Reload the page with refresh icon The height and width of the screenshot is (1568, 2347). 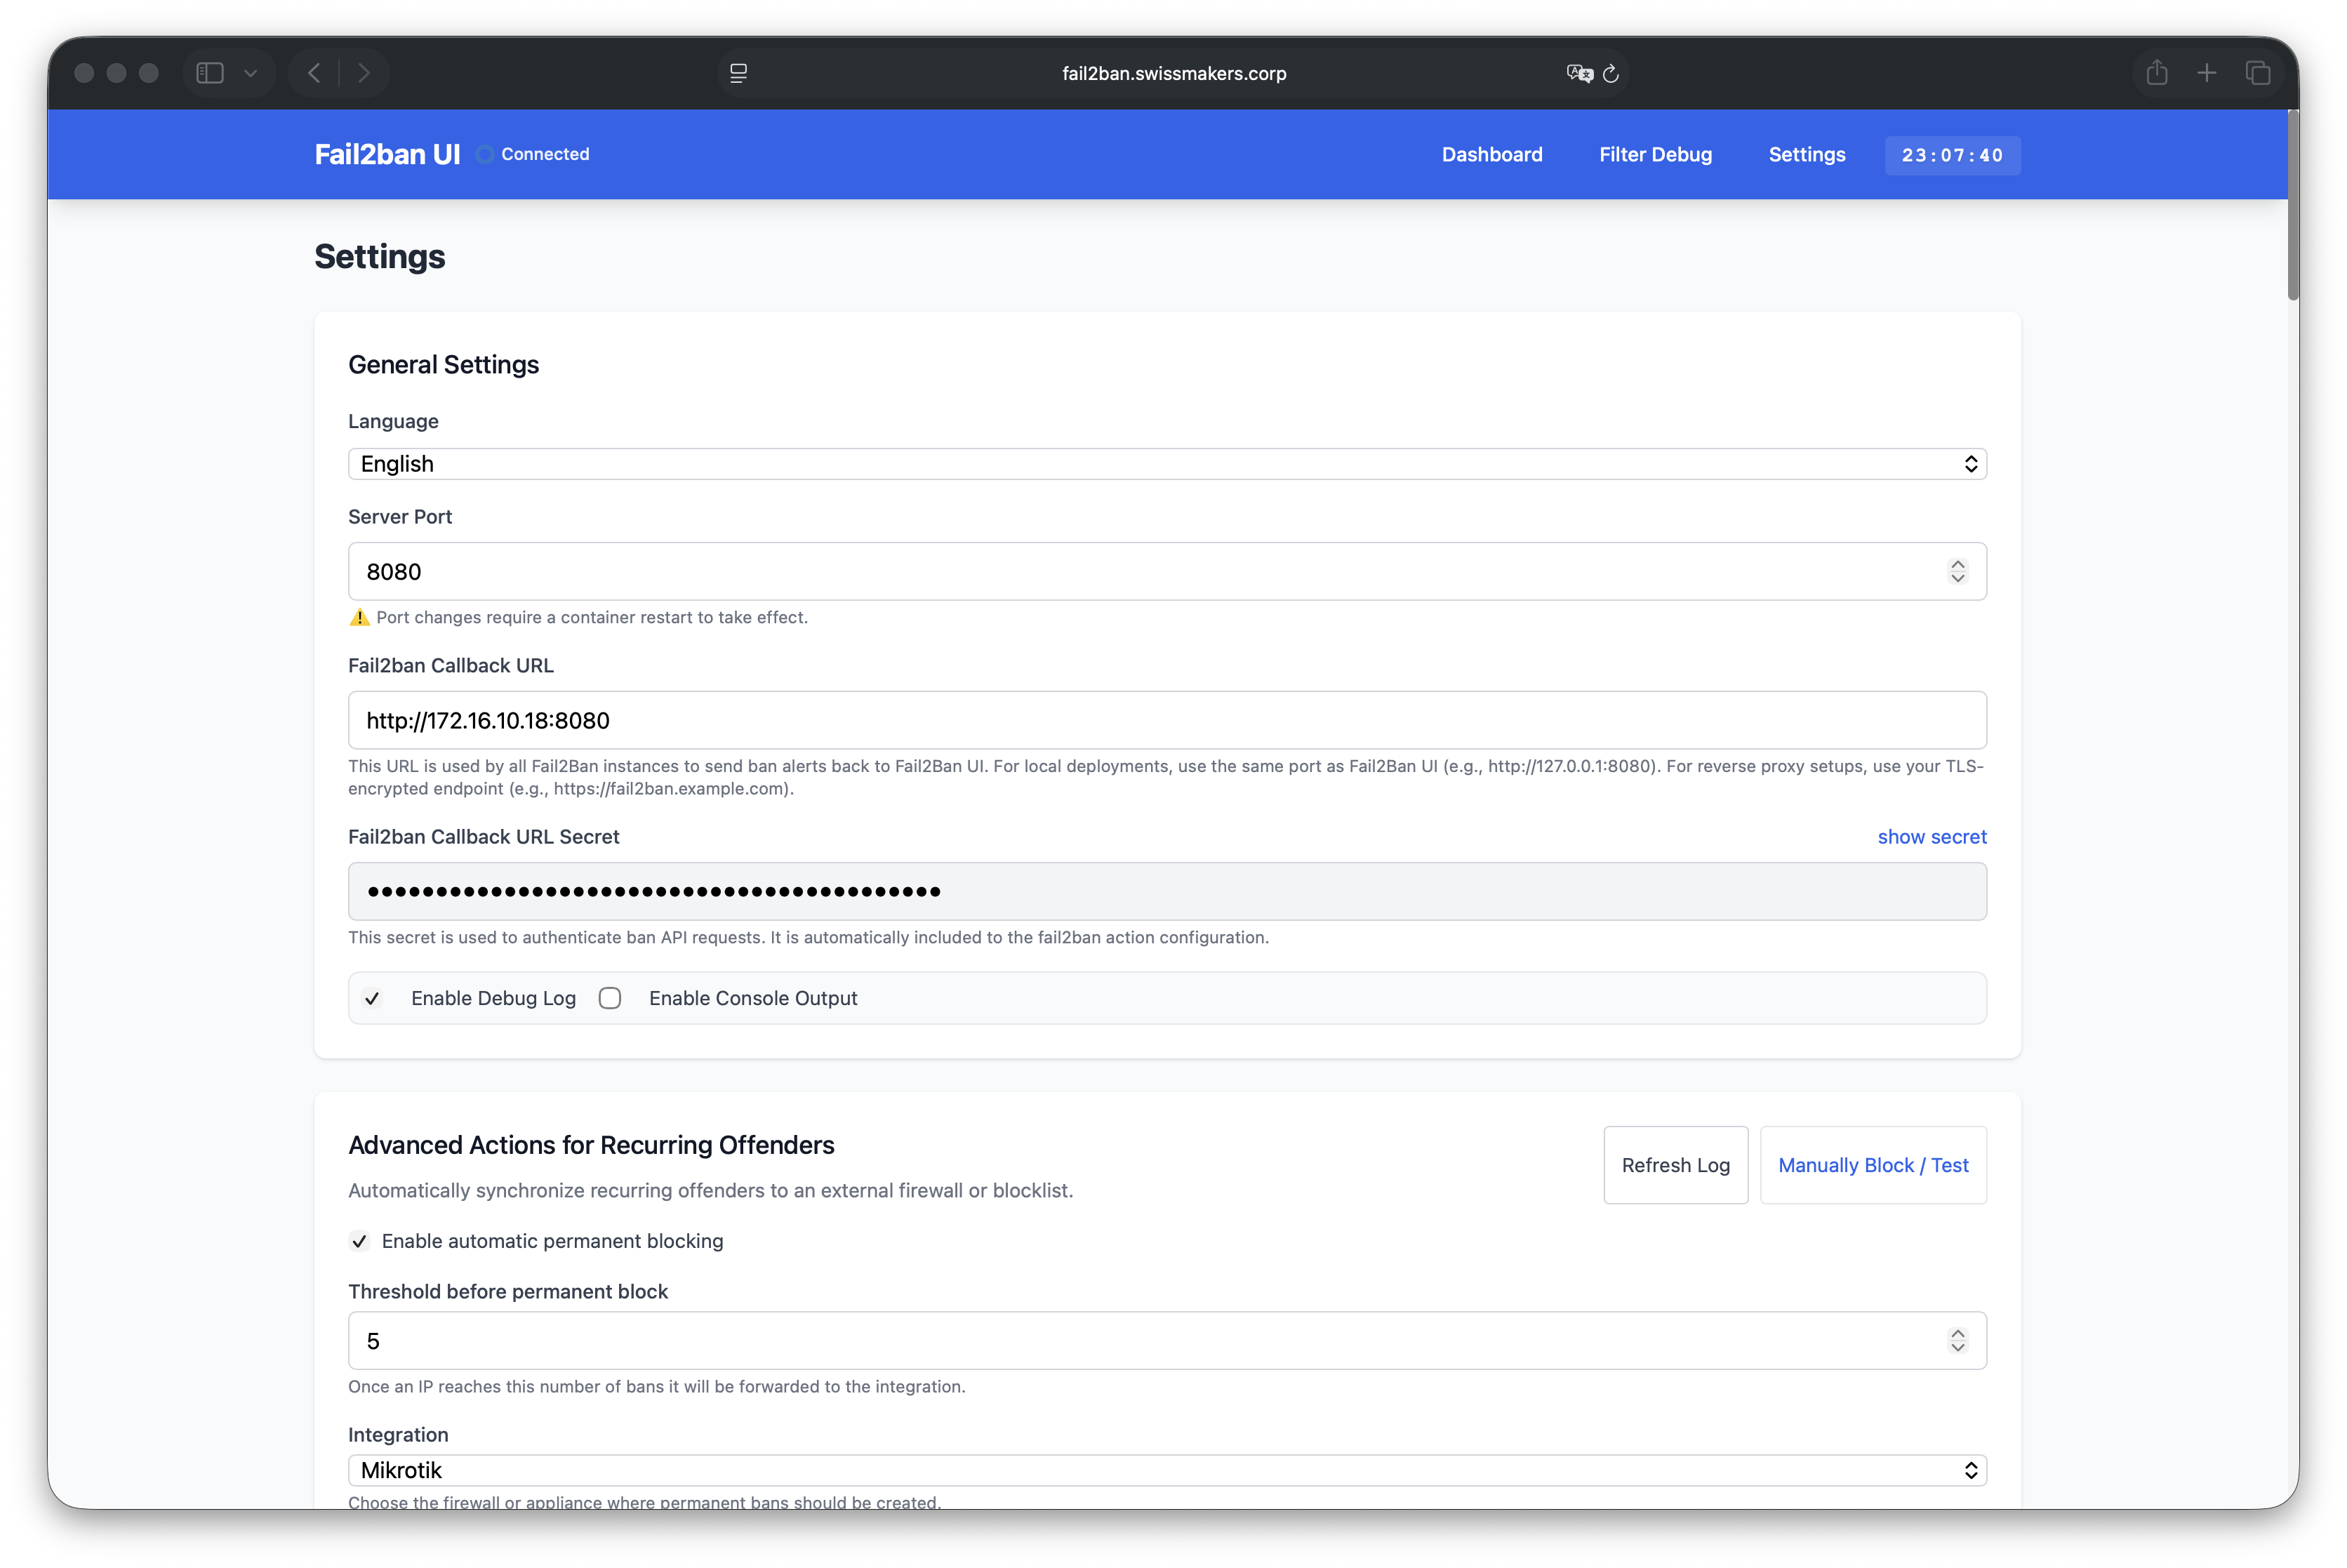tap(1611, 73)
